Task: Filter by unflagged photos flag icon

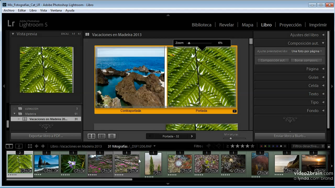Action: [x=214, y=146]
